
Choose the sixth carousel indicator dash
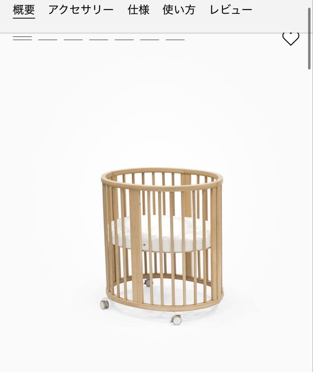click(149, 39)
